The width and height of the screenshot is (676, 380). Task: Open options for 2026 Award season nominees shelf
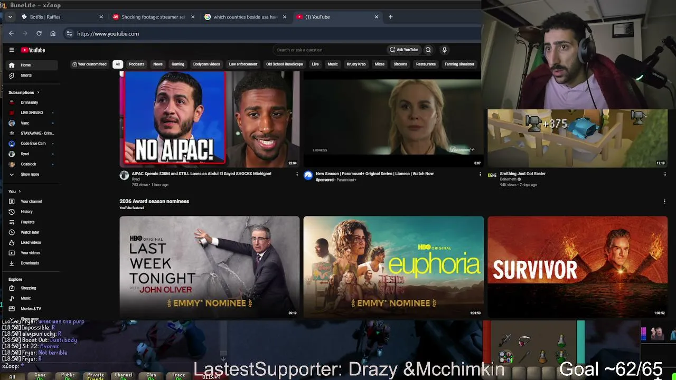(664, 202)
